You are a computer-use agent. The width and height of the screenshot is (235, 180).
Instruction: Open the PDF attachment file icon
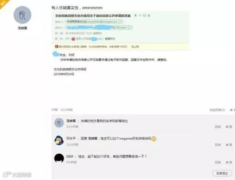pyautogui.click(x=73, y=39)
